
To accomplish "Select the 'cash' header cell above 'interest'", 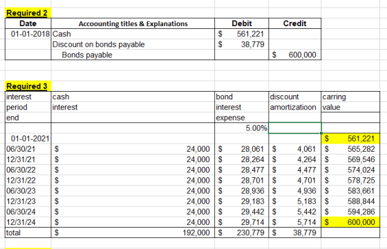I will click(133, 97).
